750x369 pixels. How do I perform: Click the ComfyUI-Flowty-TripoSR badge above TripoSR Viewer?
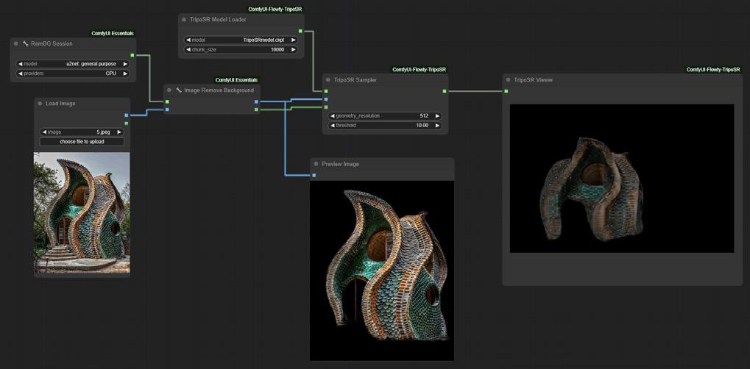coord(713,70)
